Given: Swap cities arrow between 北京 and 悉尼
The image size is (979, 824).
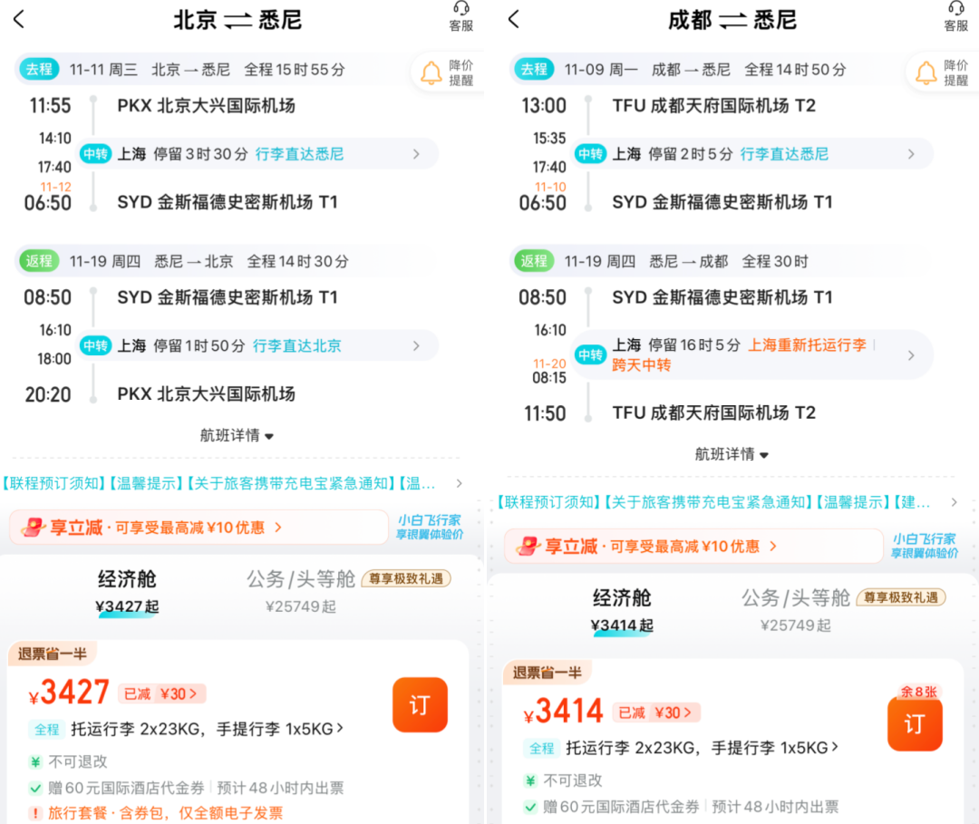Looking at the screenshot, I should 237,21.
